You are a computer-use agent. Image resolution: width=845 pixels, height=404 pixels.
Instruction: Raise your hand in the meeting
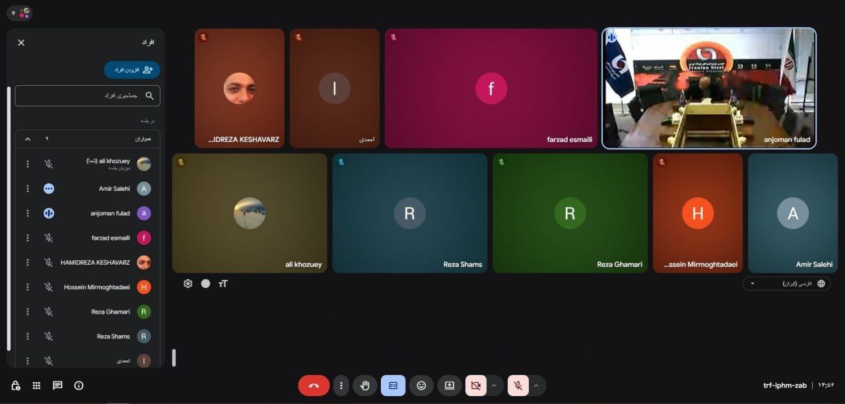coord(365,386)
